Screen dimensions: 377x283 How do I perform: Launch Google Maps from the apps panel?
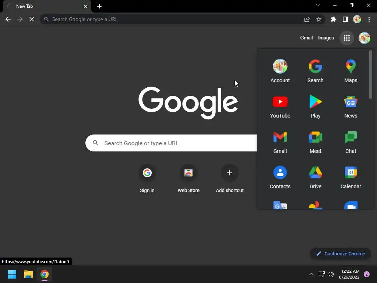pos(350,71)
